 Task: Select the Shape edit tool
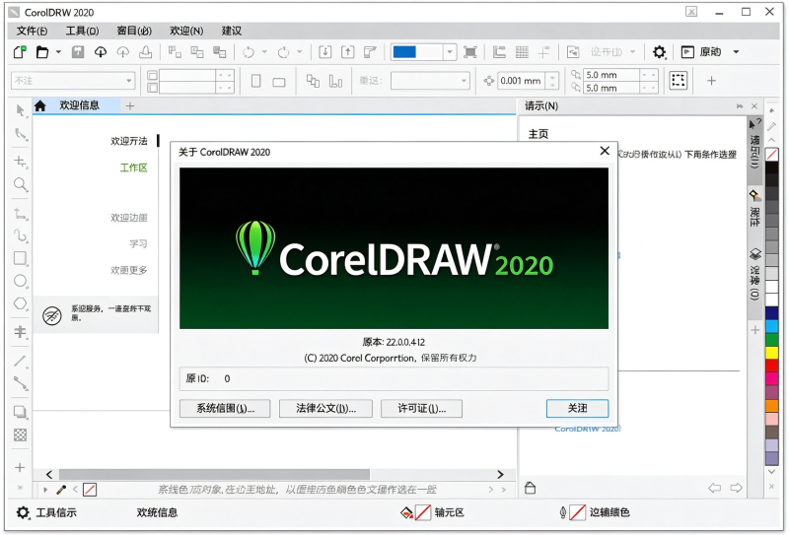21,134
